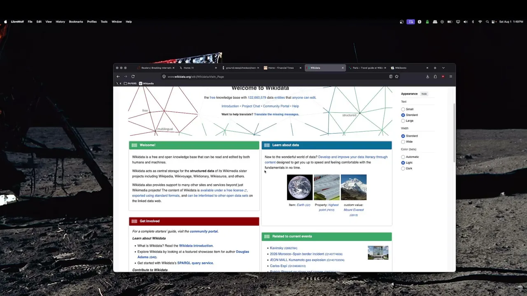Open the SPARQL query service link

[195, 263]
